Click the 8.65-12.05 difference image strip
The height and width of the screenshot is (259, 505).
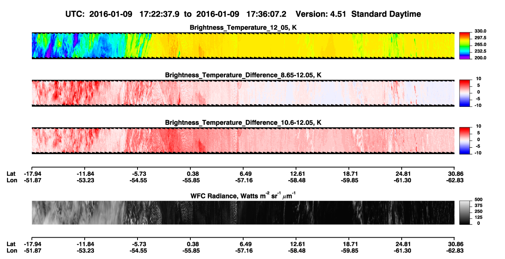[243, 93]
